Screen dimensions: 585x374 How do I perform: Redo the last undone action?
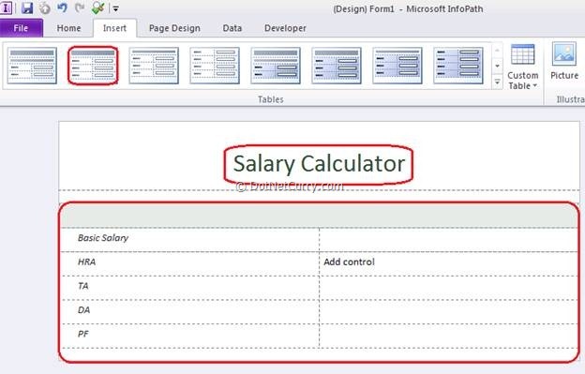pyautogui.click(x=80, y=7)
